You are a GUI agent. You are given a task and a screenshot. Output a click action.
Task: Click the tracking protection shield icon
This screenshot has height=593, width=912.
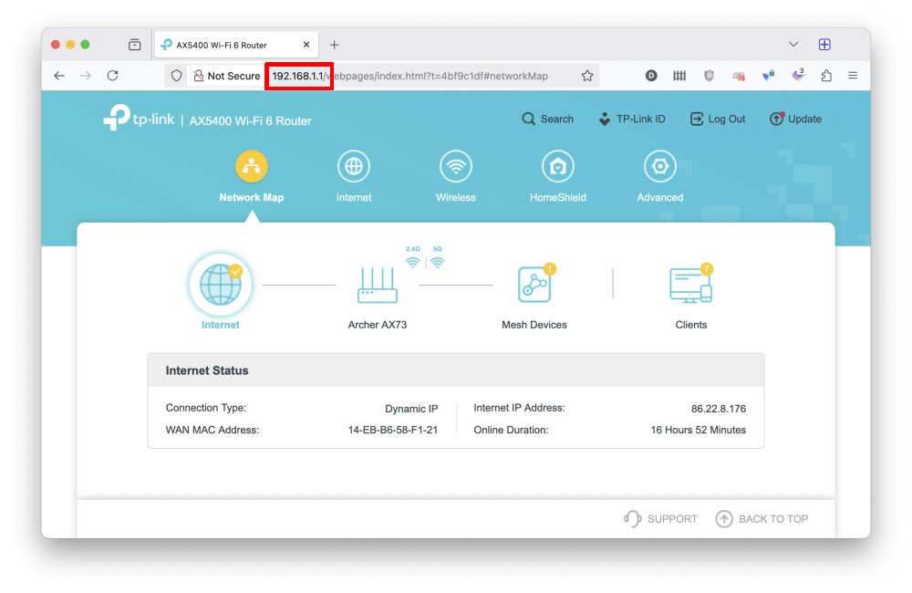point(176,76)
